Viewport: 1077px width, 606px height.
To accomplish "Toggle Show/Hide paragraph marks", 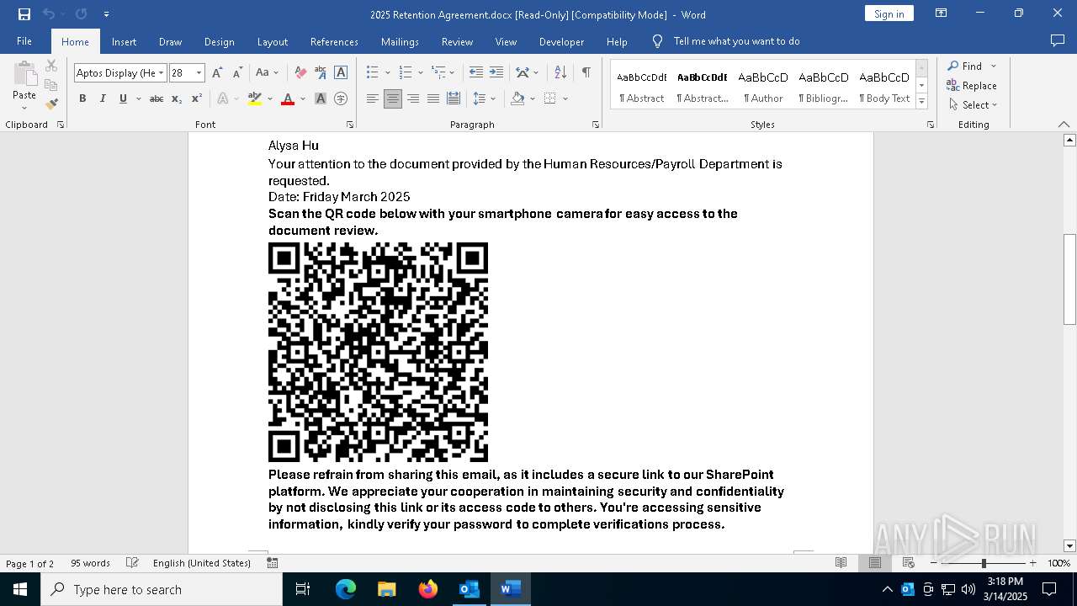I will (586, 73).
